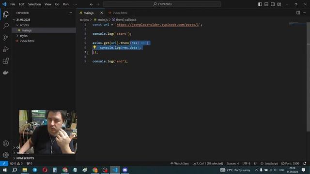Place cursor on console.log('end') line
The height and width of the screenshot is (174, 310).
(x=110, y=61)
